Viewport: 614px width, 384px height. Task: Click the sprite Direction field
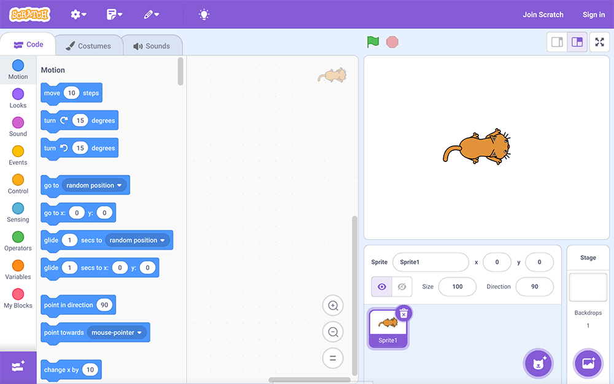pos(535,286)
